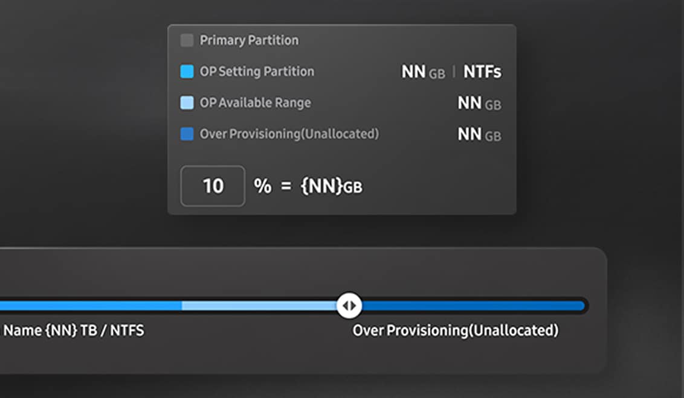Click the Primary Partition color swatch
This screenshot has width=684, height=398.
coord(187,40)
